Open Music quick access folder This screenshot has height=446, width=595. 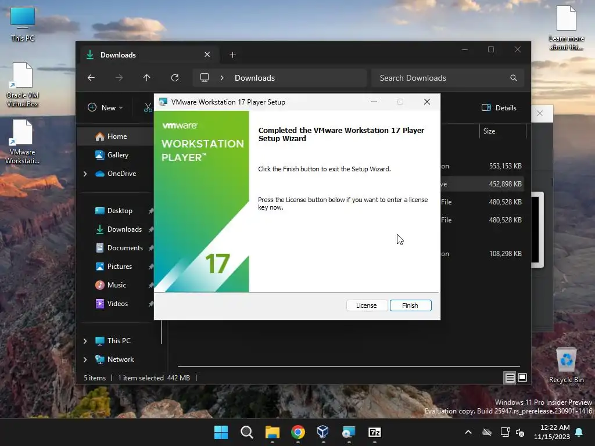coord(116,285)
